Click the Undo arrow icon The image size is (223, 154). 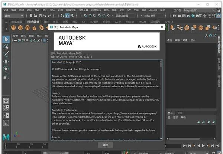[x=45, y=16]
